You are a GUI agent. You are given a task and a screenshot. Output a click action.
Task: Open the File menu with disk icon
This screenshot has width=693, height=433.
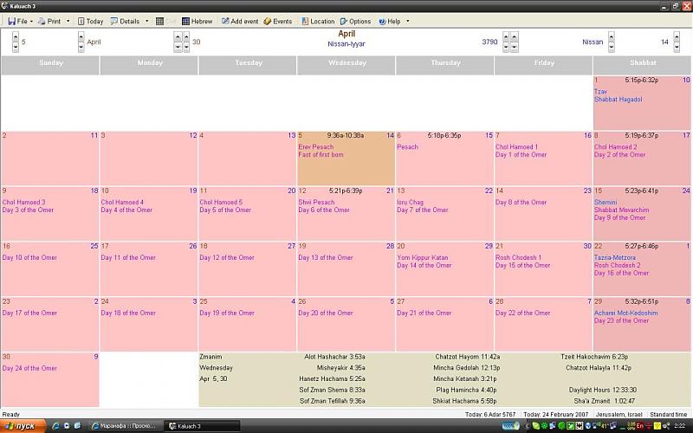click(17, 21)
